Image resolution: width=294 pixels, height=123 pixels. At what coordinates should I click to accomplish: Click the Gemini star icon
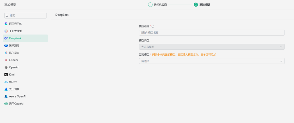click(x=6, y=60)
